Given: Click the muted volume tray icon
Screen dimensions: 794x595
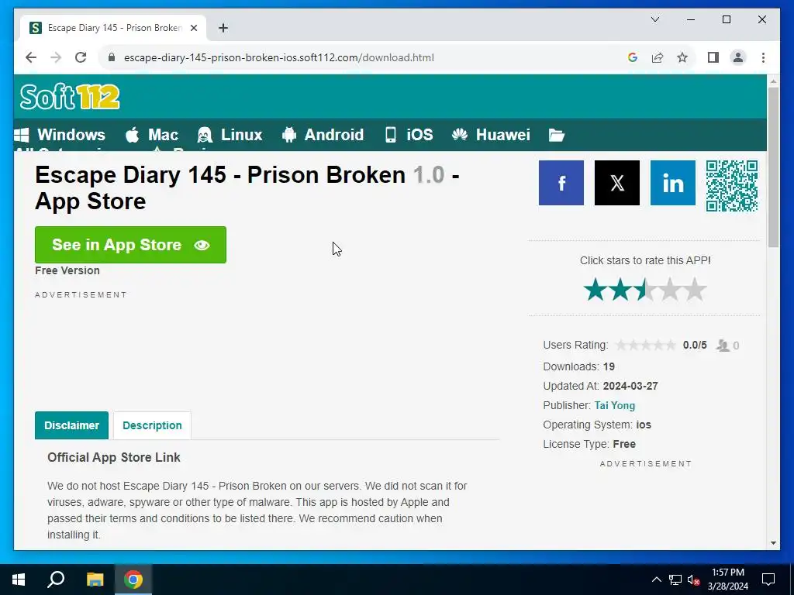Looking at the screenshot, I should tap(693, 580).
